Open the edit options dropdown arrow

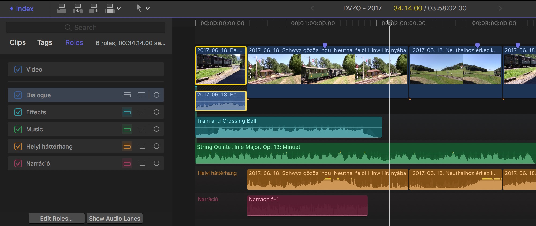pos(119,8)
